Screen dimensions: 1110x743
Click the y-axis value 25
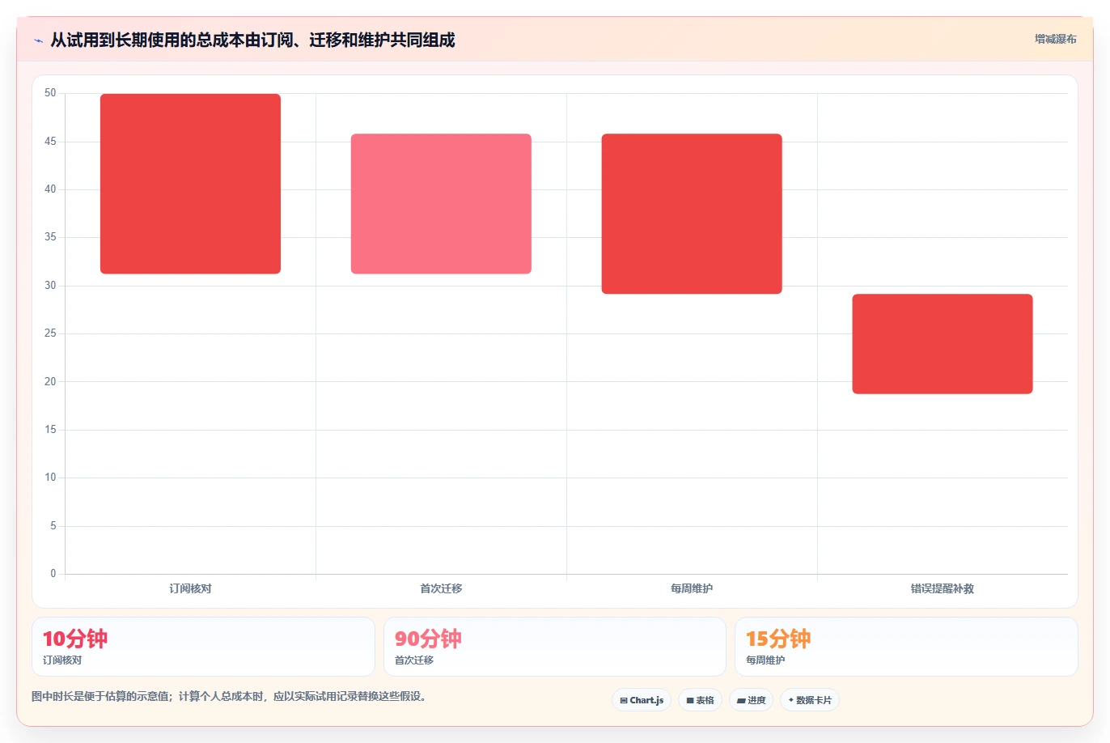50,333
